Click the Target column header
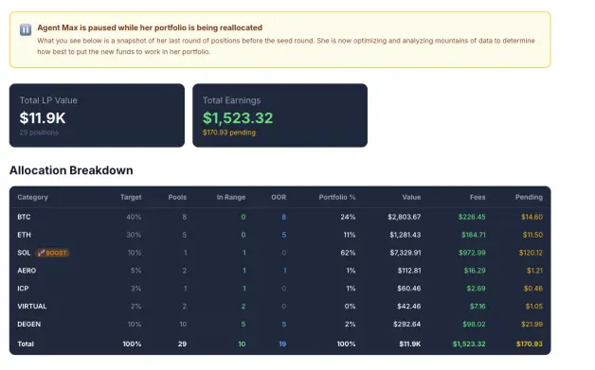The image size is (595, 370). click(x=131, y=197)
